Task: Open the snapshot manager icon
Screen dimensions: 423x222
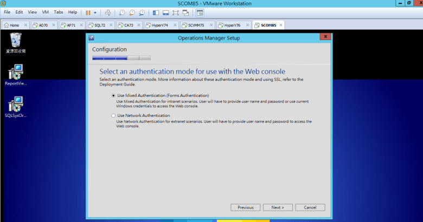Action: [142, 12]
